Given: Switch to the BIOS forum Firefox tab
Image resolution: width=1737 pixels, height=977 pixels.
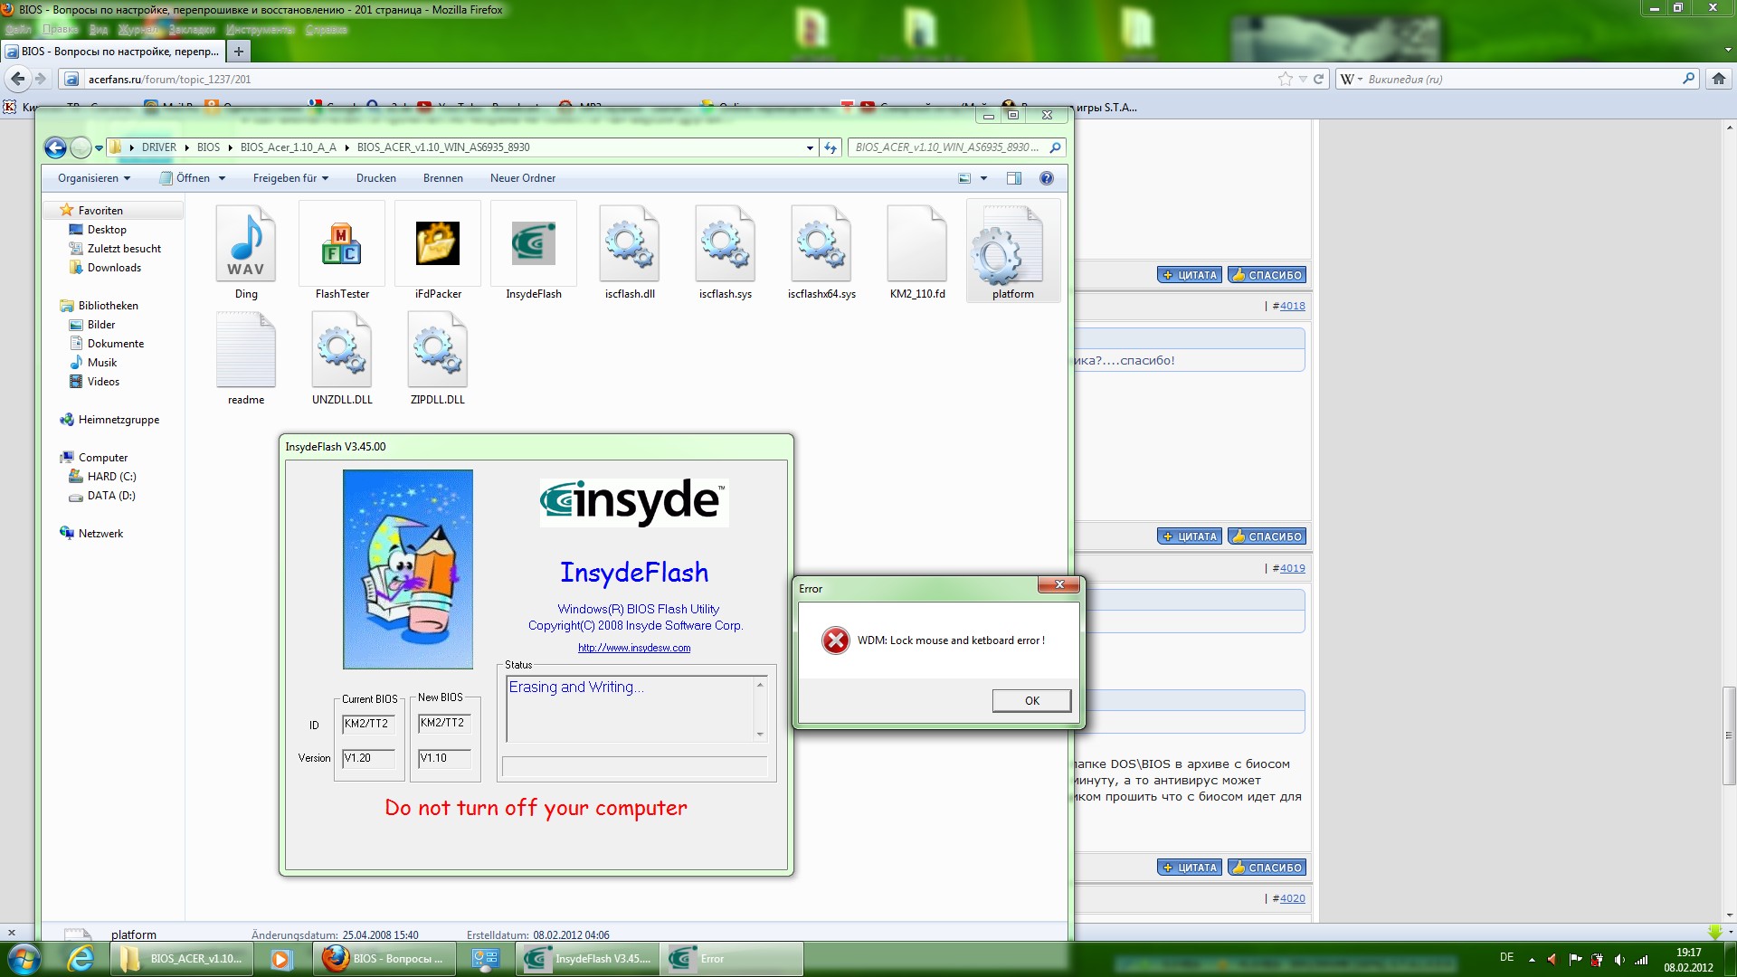Looking at the screenshot, I should click(113, 52).
